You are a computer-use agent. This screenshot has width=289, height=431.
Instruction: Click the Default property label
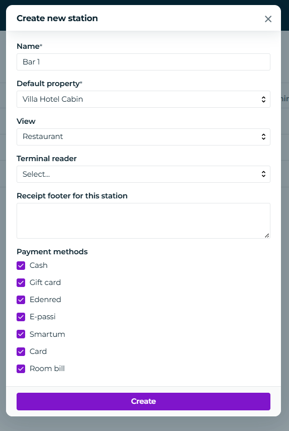point(49,84)
